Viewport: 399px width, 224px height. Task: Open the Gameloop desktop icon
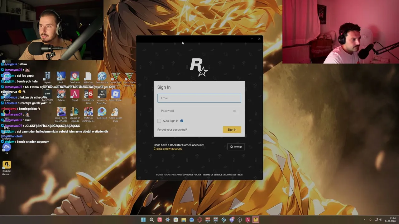[102, 113]
